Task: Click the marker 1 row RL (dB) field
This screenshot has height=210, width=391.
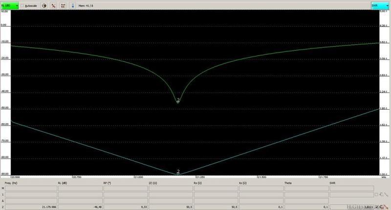Action: click(x=80, y=194)
